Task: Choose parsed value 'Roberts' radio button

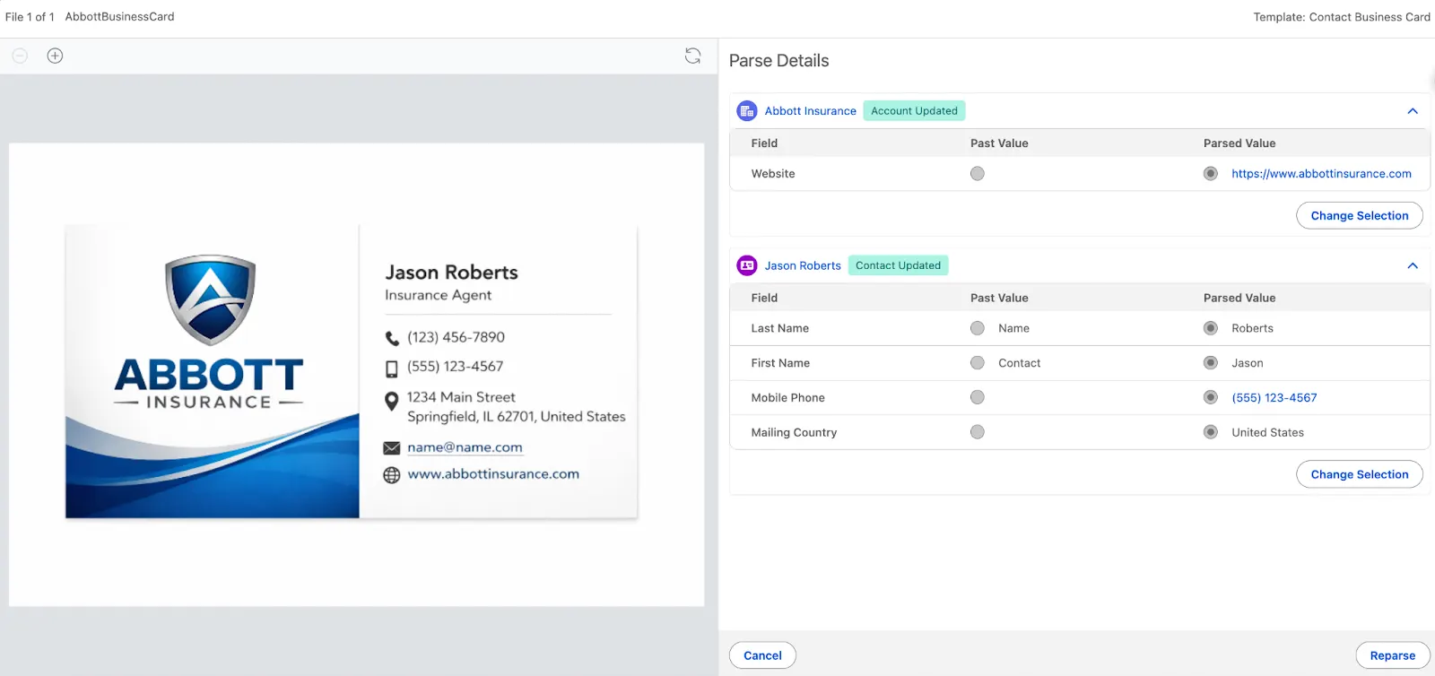Action: pyautogui.click(x=1210, y=328)
